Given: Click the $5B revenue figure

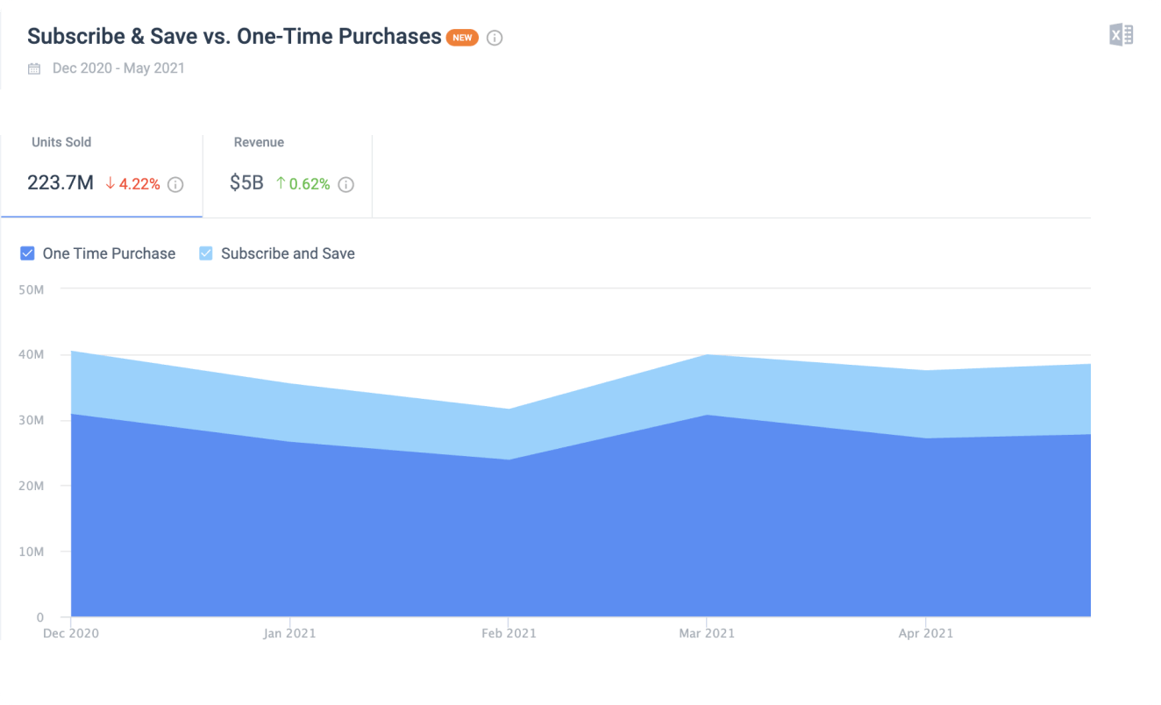Looking at the screenshot, I should point(245,184).
